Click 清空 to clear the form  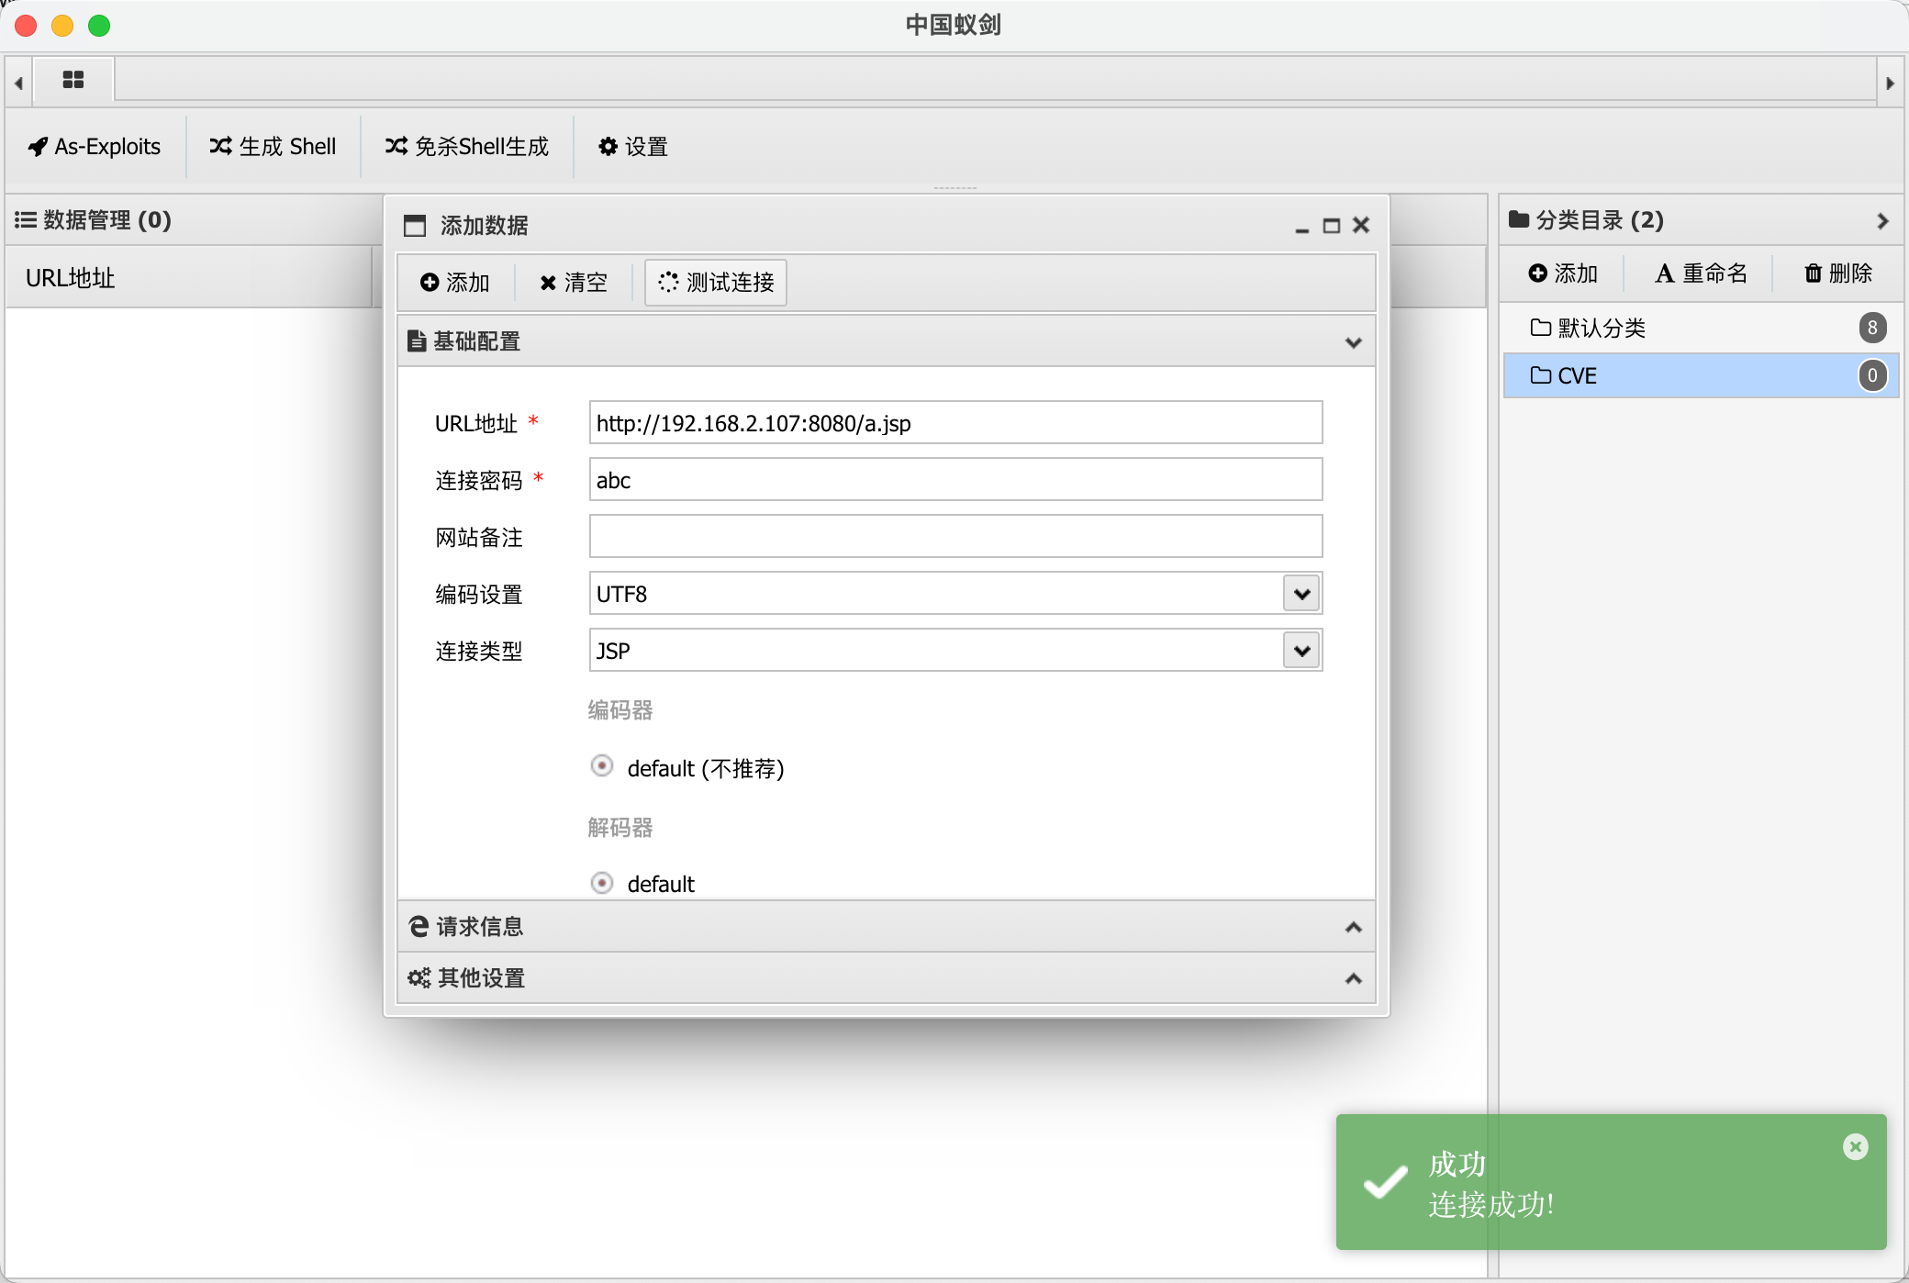(574, 283)
